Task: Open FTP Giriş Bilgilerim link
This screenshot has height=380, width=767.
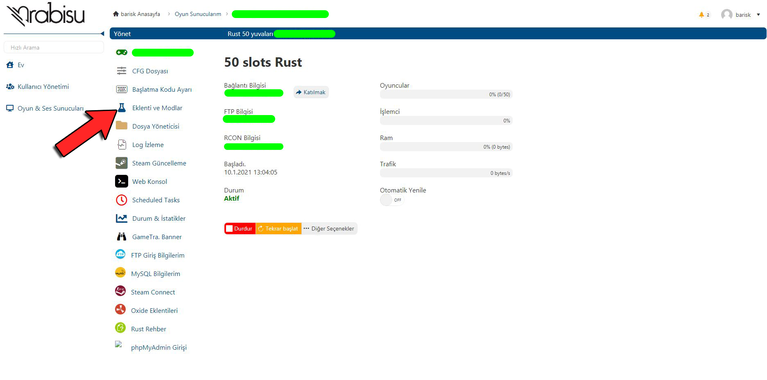Action: coord(158,255)
